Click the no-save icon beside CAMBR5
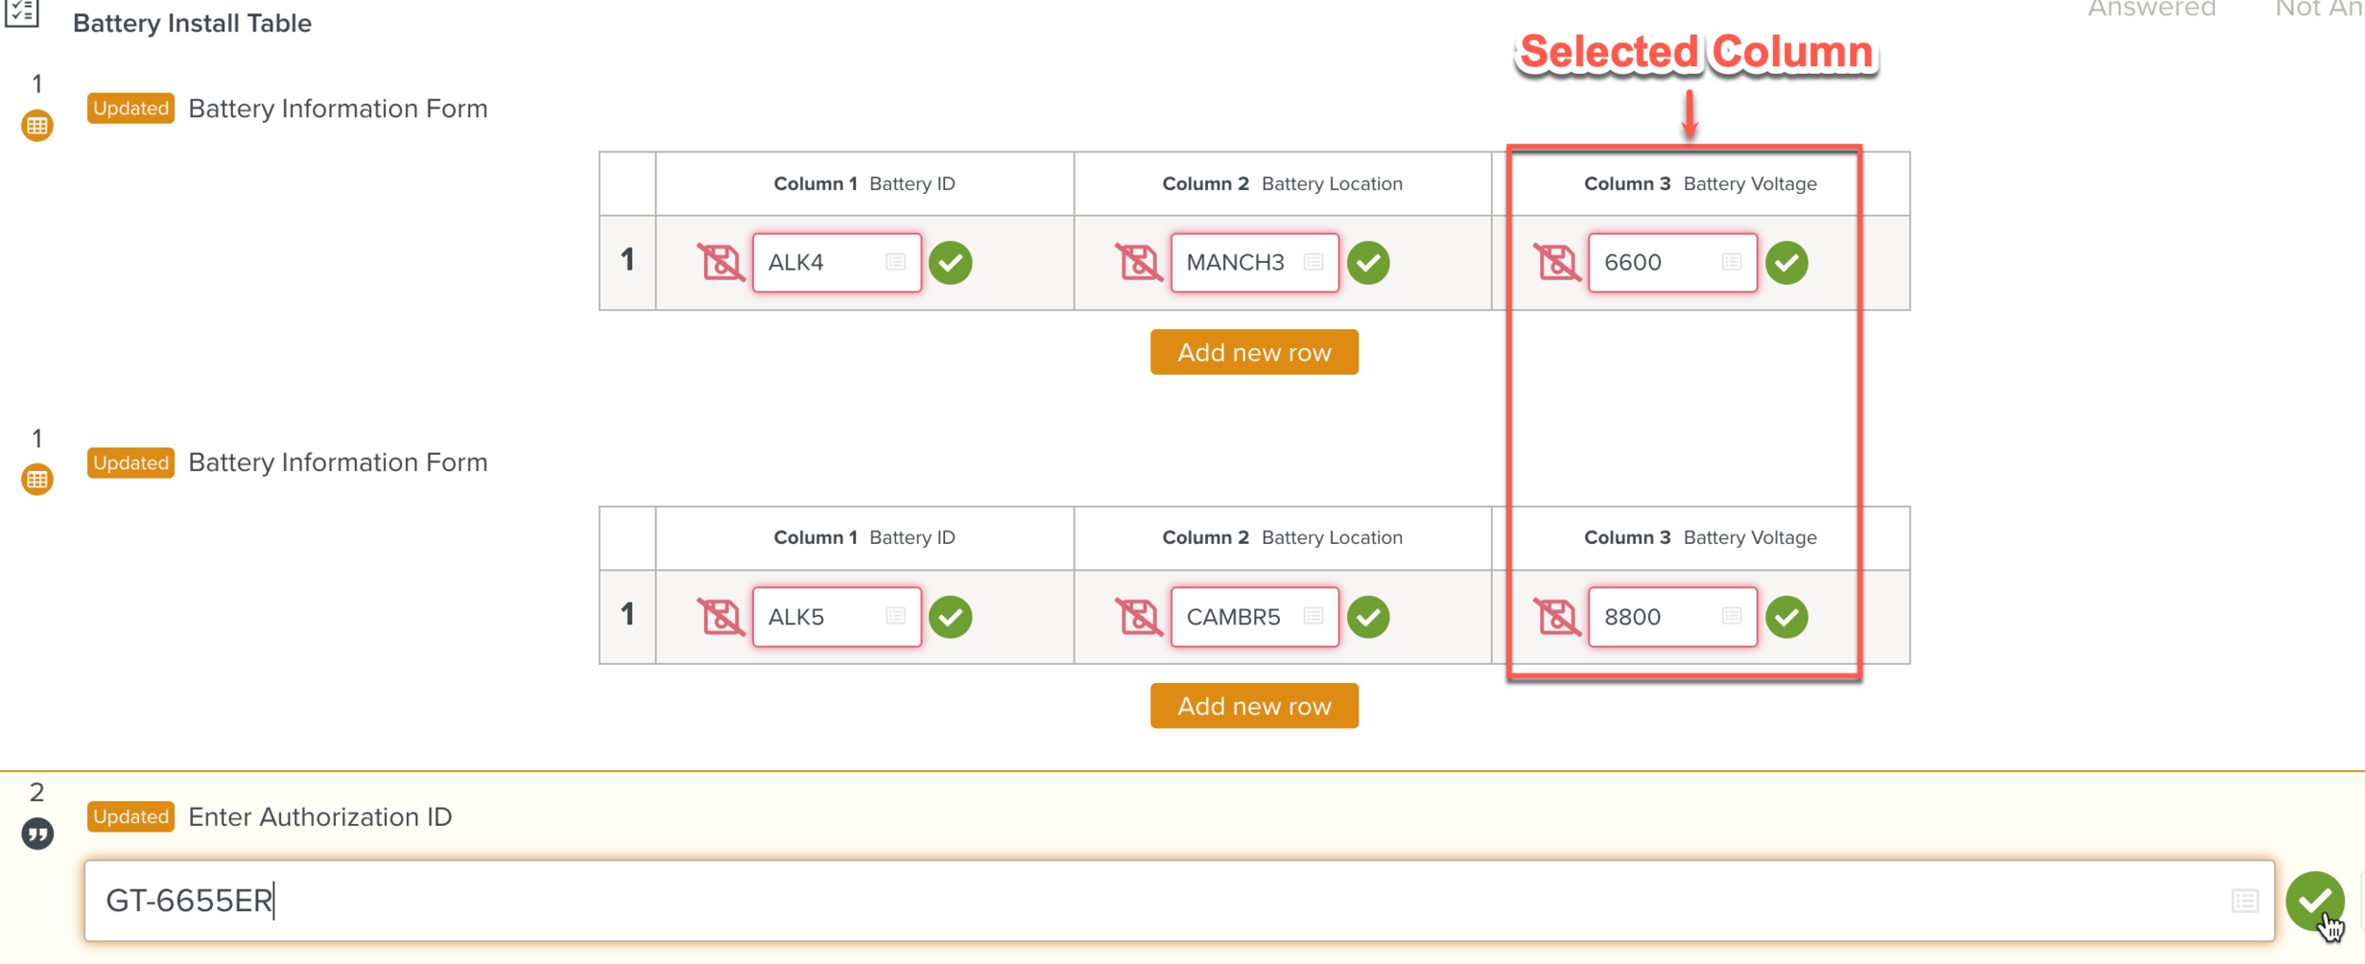The image size is (2365, 964). tap(1138, 617)
